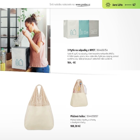Open the small filled beach bag image

[79, 93]
